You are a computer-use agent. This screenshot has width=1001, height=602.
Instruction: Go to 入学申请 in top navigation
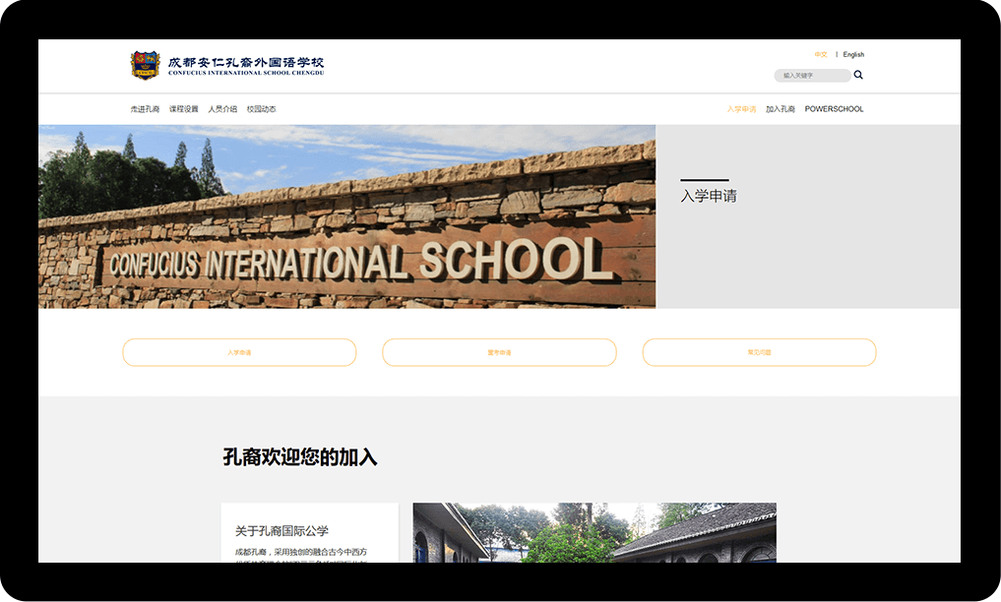point(741,109)
